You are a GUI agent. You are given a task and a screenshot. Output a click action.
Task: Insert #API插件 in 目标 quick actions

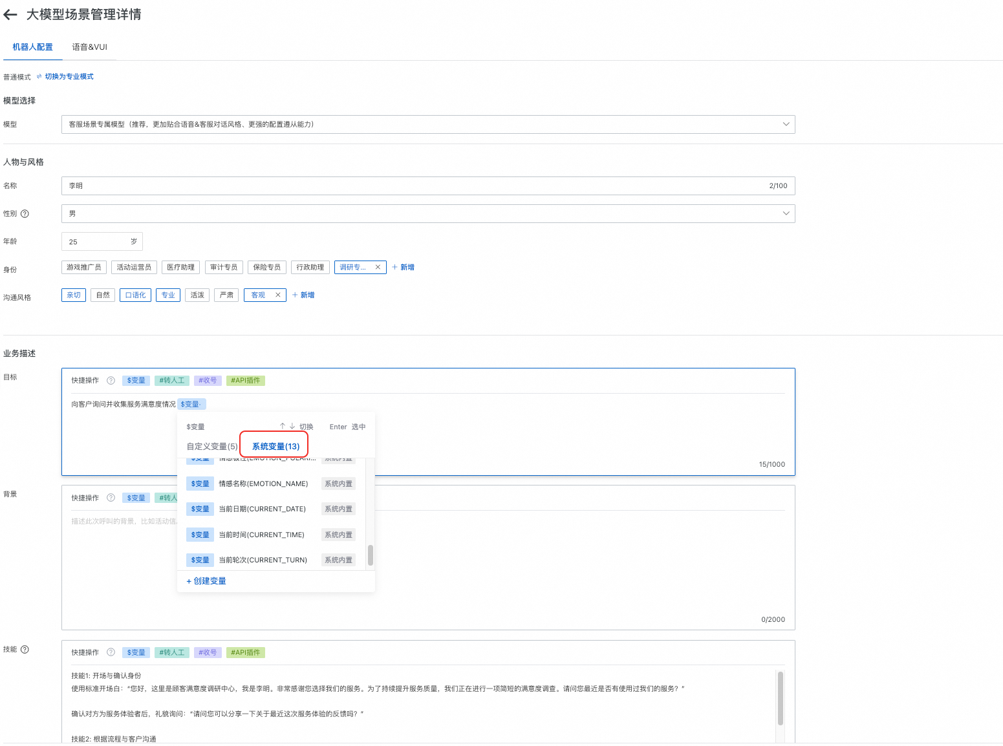[246, 381]
